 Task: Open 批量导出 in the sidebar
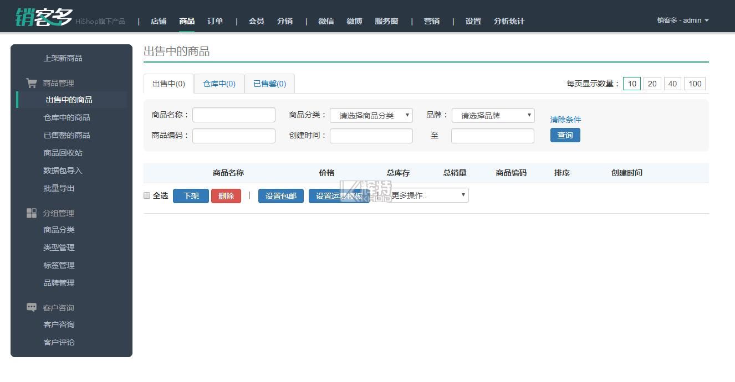click(59, 188)
